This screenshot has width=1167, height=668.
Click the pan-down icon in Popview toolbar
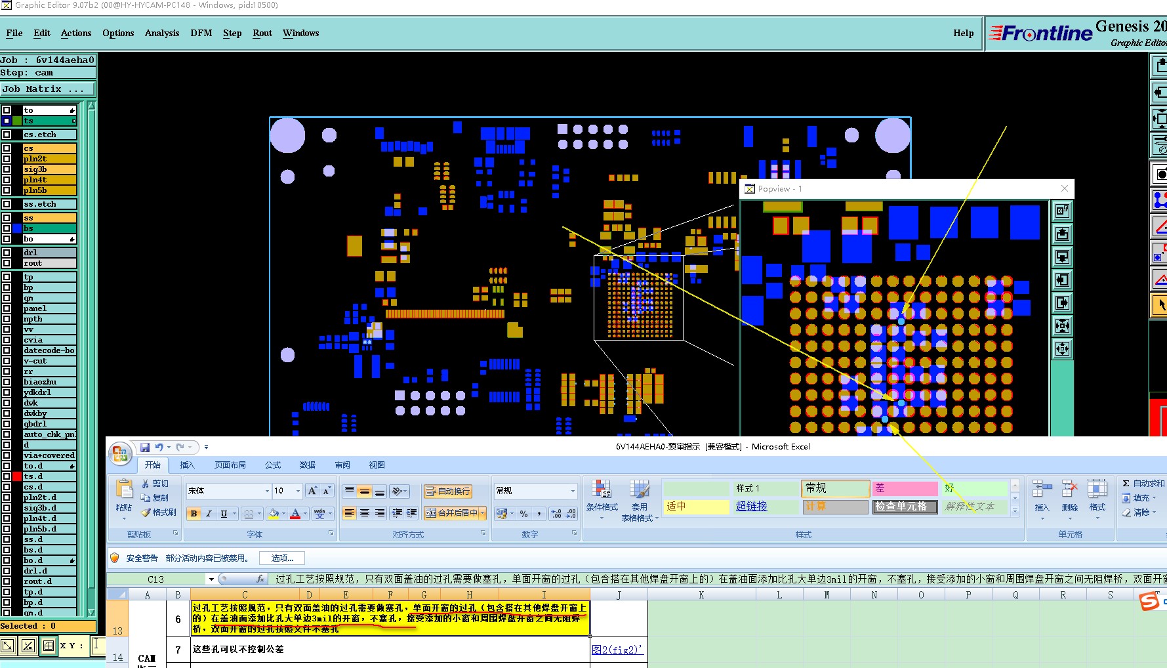pyautogui.click(x=1063, y=257)
